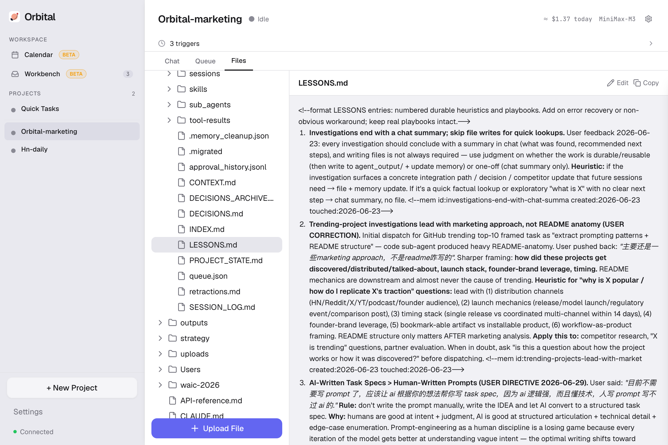The height and width of the screenshot is (445, 668).
Task: Expand the tool-results folder chevron
Action: pos(169,120)
